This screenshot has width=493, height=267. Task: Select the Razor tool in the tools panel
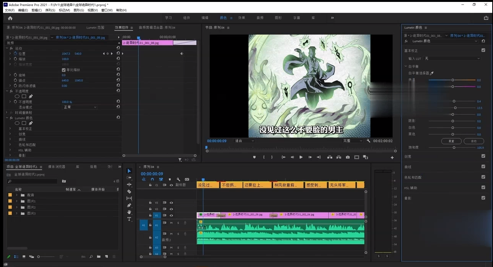pos(129,191)
